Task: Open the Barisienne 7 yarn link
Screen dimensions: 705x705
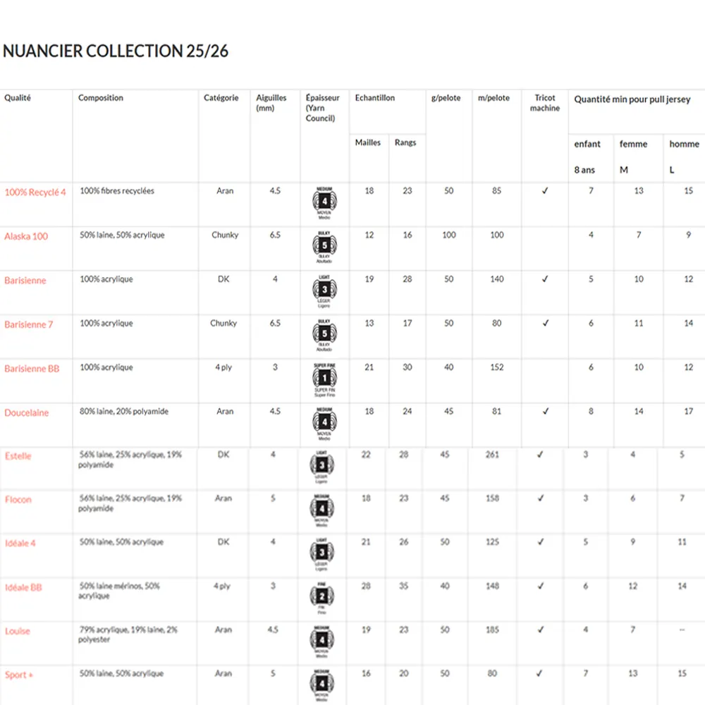Action: [x=29, y=324]
